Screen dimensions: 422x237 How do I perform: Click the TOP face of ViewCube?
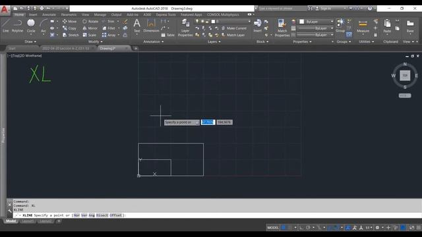[405, 76]
